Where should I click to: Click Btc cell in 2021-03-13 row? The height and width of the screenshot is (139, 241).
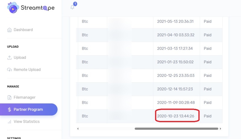(x=85, y=48)
